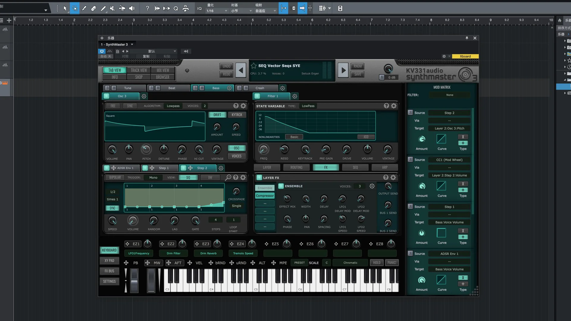Viewport: 571px width, 321px height.
Task: Open the video player film icon
Action: click(340, 8)
